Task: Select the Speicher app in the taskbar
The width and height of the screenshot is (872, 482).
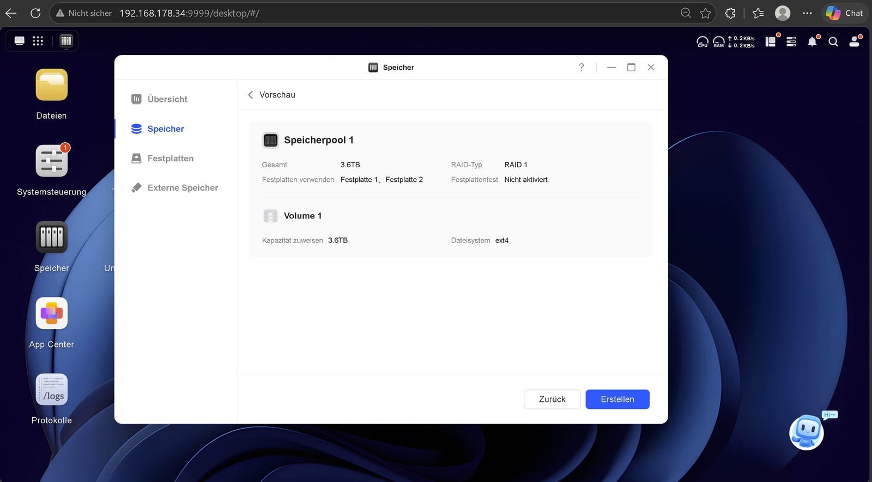Action: [66, 41]
